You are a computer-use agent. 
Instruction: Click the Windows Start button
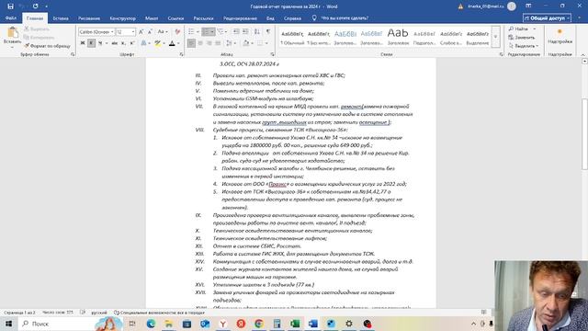8,323
